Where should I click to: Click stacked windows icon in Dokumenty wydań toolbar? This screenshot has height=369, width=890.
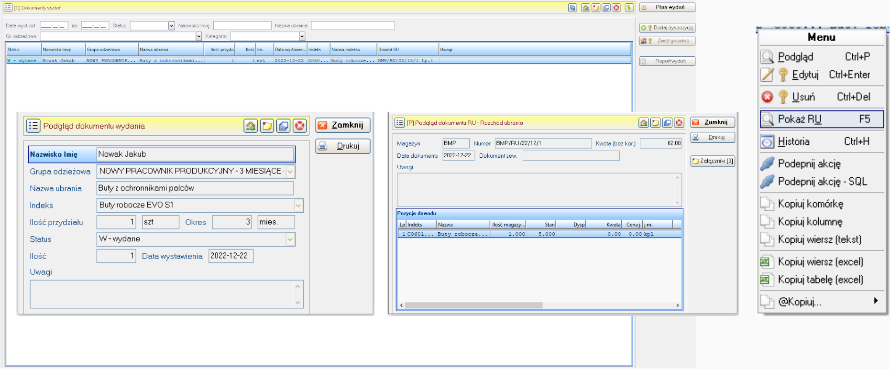pos(606,8)
